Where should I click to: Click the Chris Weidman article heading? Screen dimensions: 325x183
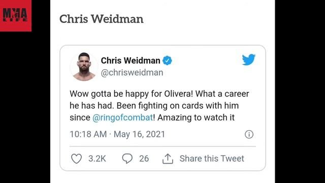(x=102, y=19)
